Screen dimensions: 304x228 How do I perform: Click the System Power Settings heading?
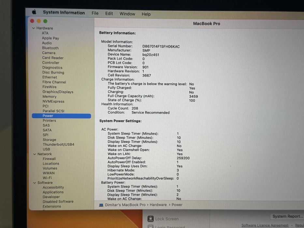click(x=120, y=121)
